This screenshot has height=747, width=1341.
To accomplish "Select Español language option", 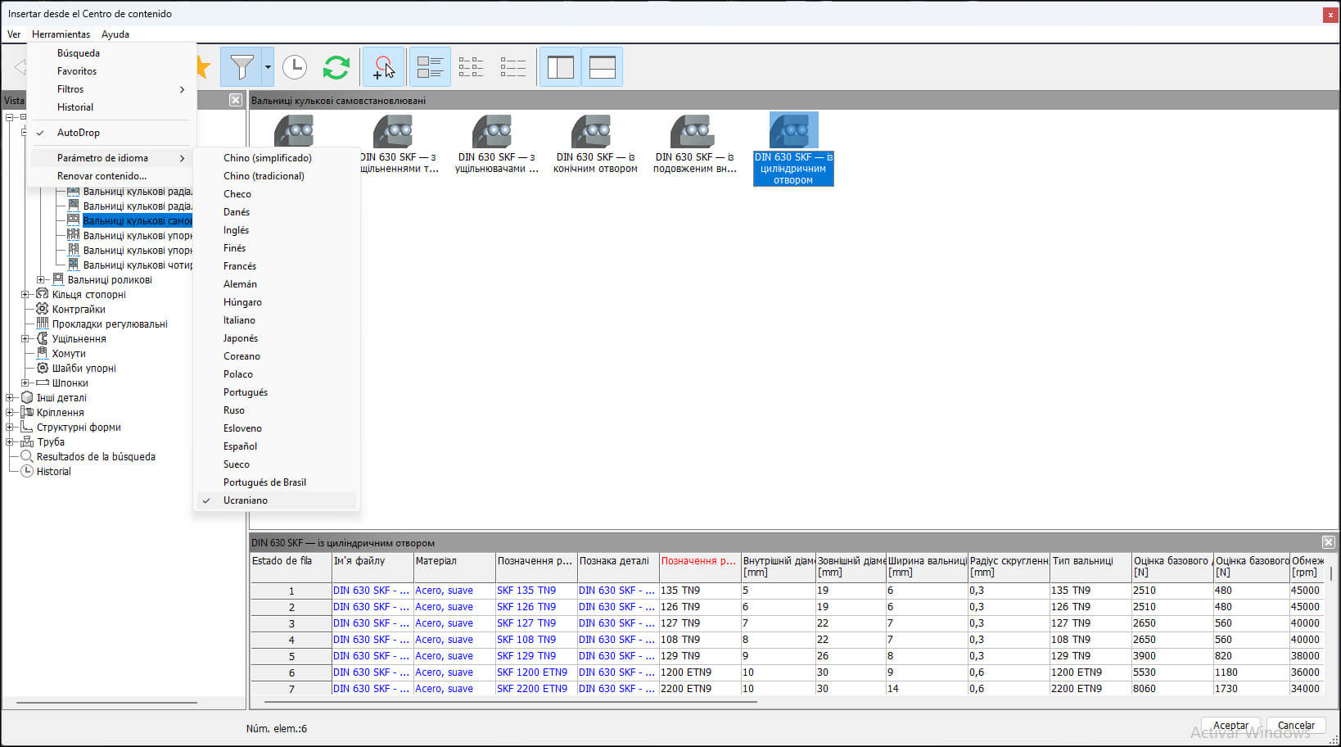I will [276, 446].
